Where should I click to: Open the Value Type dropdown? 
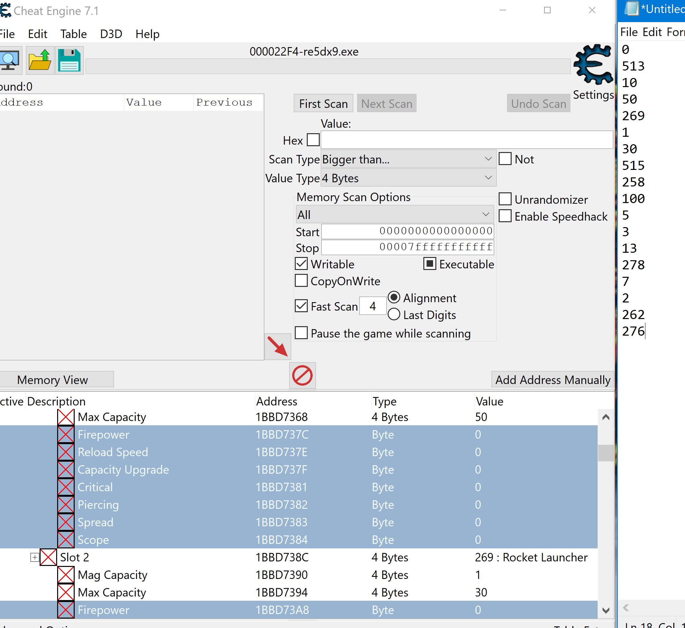pos(408,178)
